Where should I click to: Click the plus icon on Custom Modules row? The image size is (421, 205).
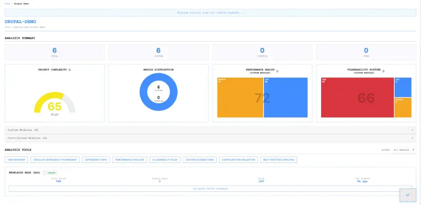point(412,130)
